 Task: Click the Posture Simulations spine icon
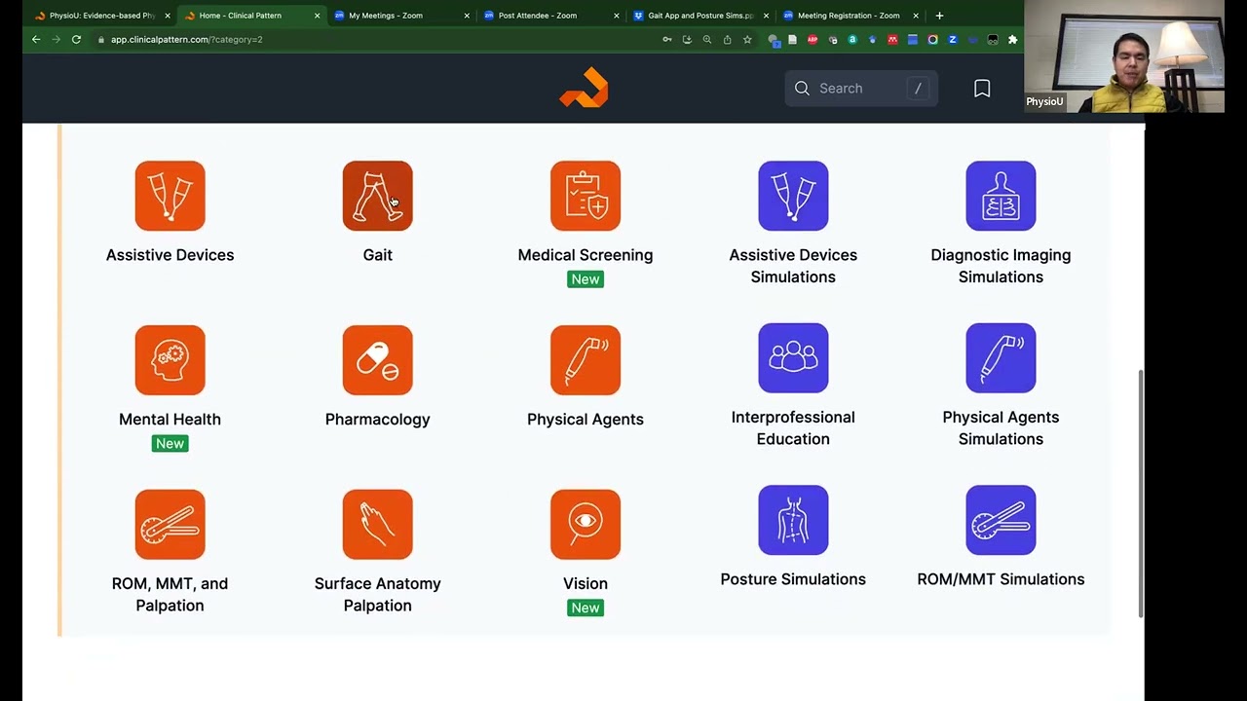click(793, 521)
